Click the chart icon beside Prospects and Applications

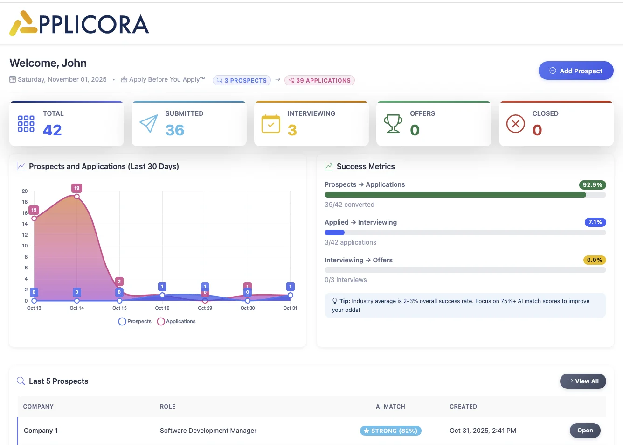click(21, 166)
